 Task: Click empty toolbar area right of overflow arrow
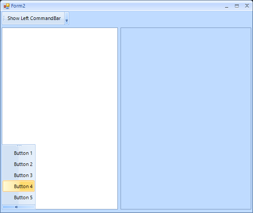pos(160,18)
